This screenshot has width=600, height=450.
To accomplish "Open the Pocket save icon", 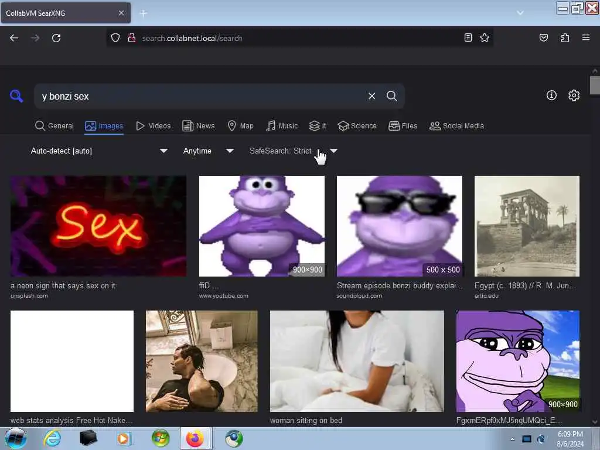I will coord(543,37).
